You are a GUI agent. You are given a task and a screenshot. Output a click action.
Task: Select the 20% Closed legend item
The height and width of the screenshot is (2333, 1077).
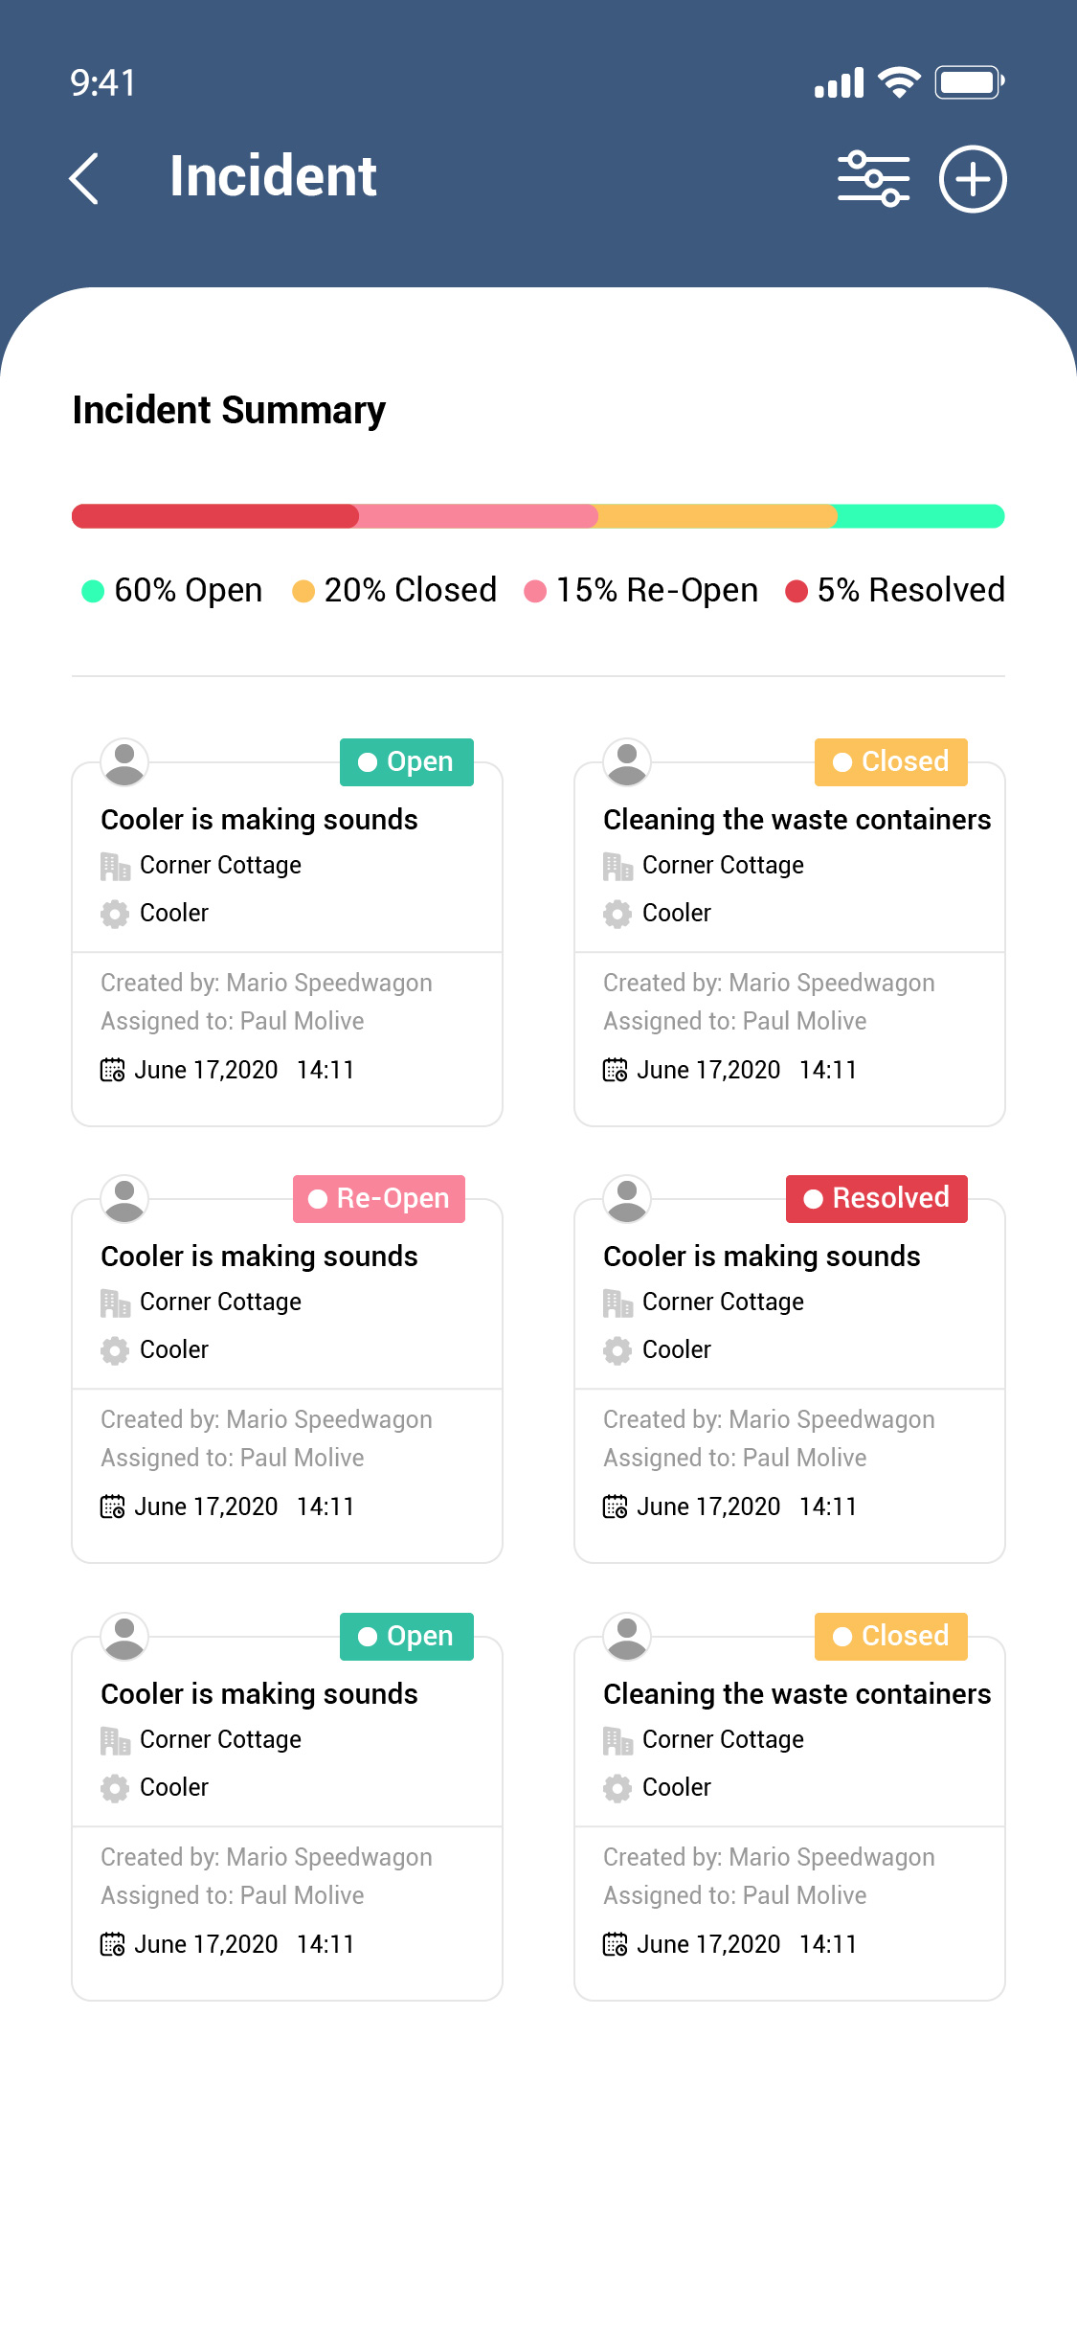pos(394,590)
